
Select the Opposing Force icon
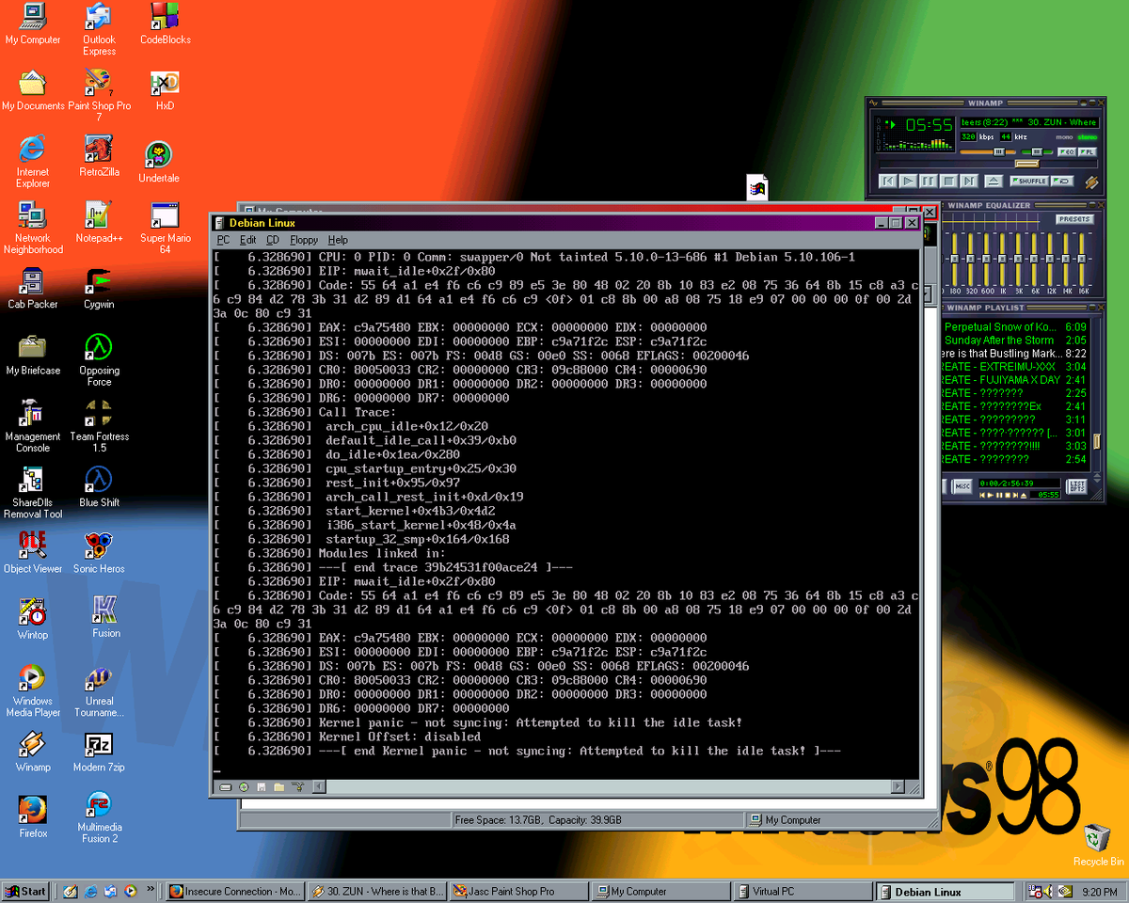click(99, 359)
